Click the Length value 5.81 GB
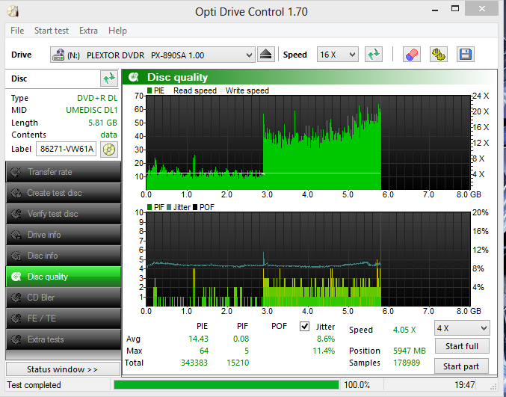This screenshot has height=397, width=506. click(102, 123)
